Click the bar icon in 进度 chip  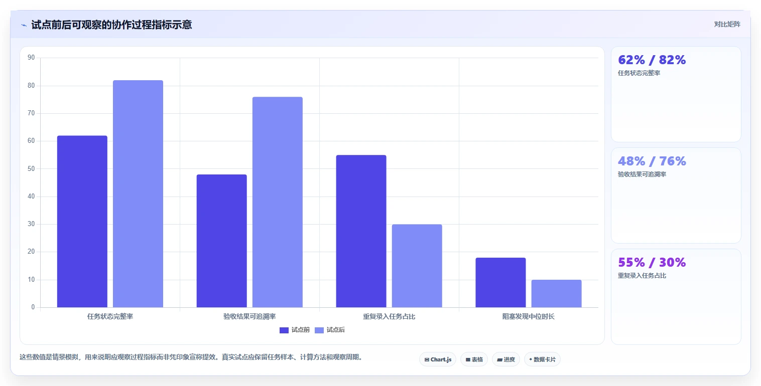pos(499,359)
